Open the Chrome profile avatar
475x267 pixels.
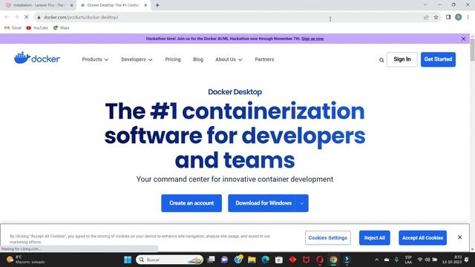pos(459,17)
